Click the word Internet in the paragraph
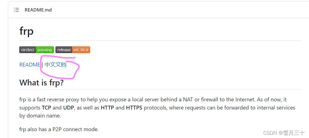Viewport: 309px width, 138px height. [x=244, y=99]
